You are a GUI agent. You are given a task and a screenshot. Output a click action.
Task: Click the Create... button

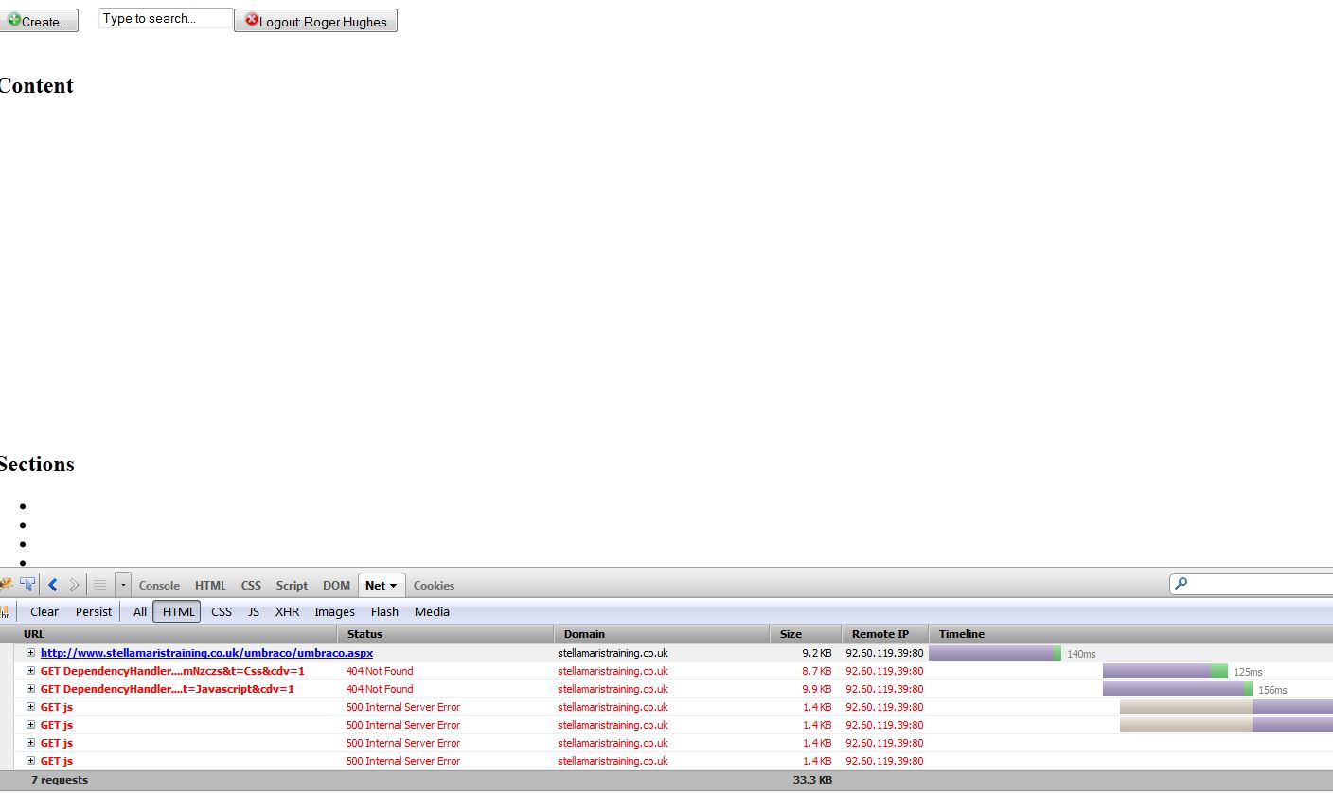click(x=39, y=21)
